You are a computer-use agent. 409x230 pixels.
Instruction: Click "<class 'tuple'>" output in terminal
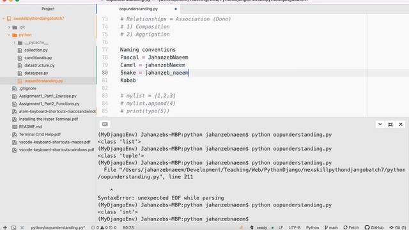(121, 156)
